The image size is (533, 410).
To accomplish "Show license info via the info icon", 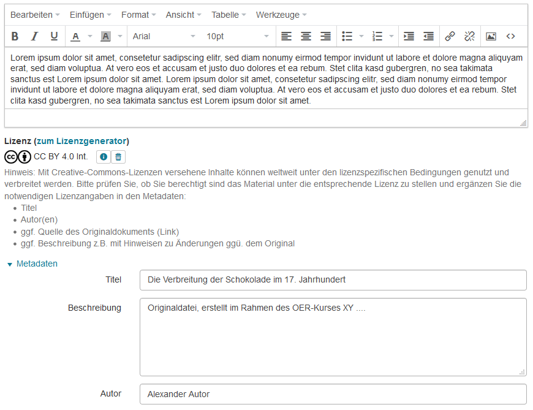I will pos(103,157).
